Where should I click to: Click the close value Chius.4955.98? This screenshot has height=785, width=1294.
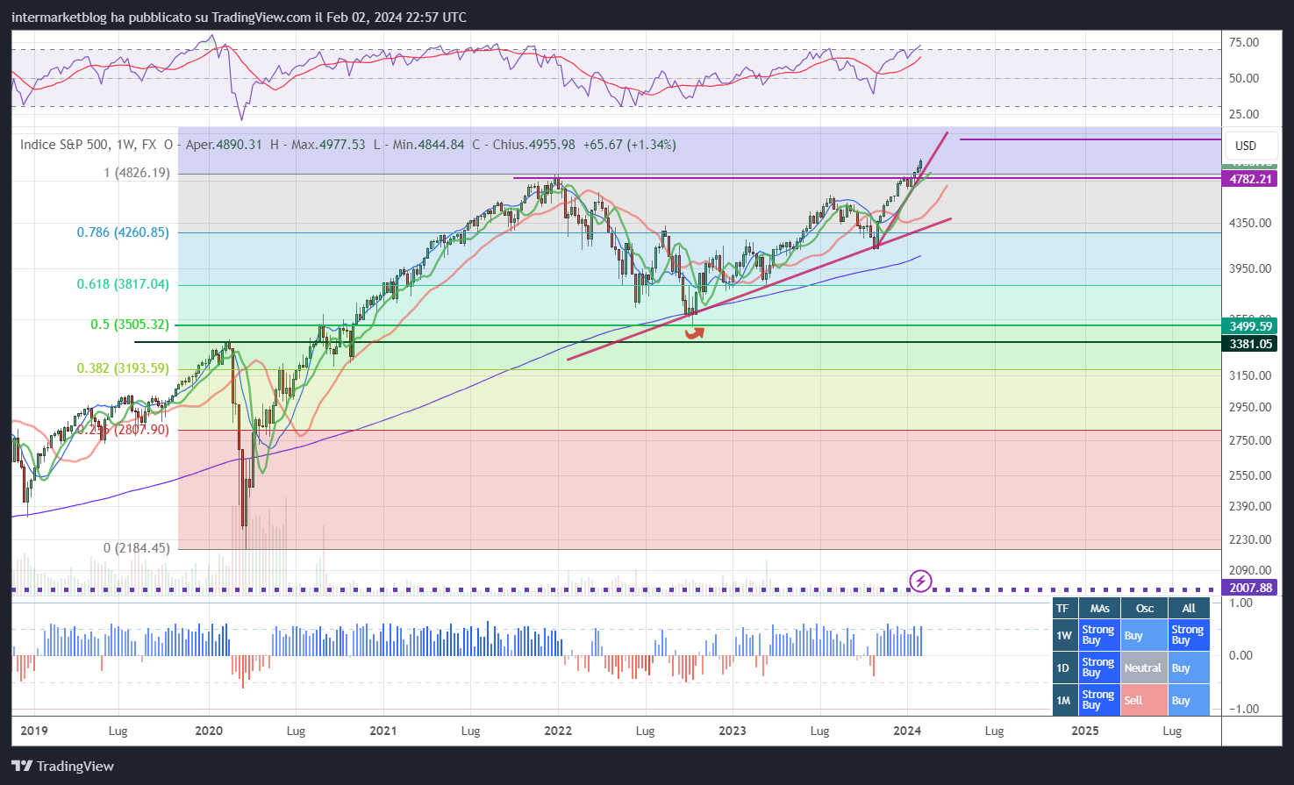tap(533, 145)
